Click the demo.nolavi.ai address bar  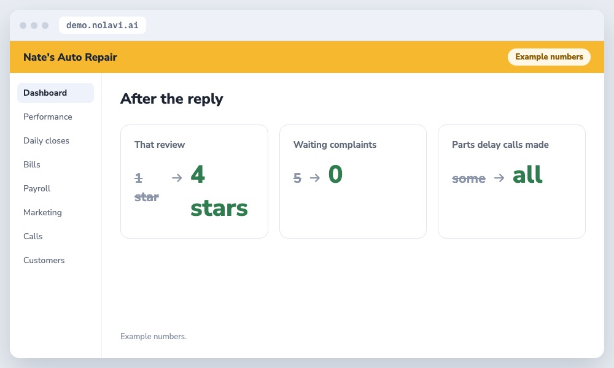coord(102,25)
